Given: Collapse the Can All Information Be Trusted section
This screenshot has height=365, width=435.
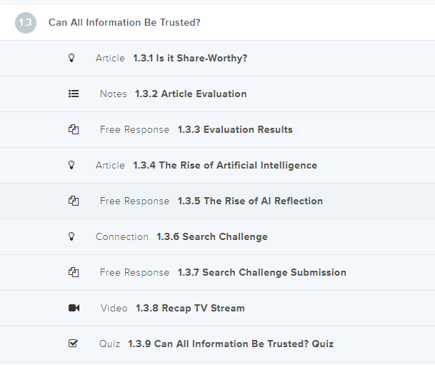Looking at the screenshot, I should click(124, 23).
